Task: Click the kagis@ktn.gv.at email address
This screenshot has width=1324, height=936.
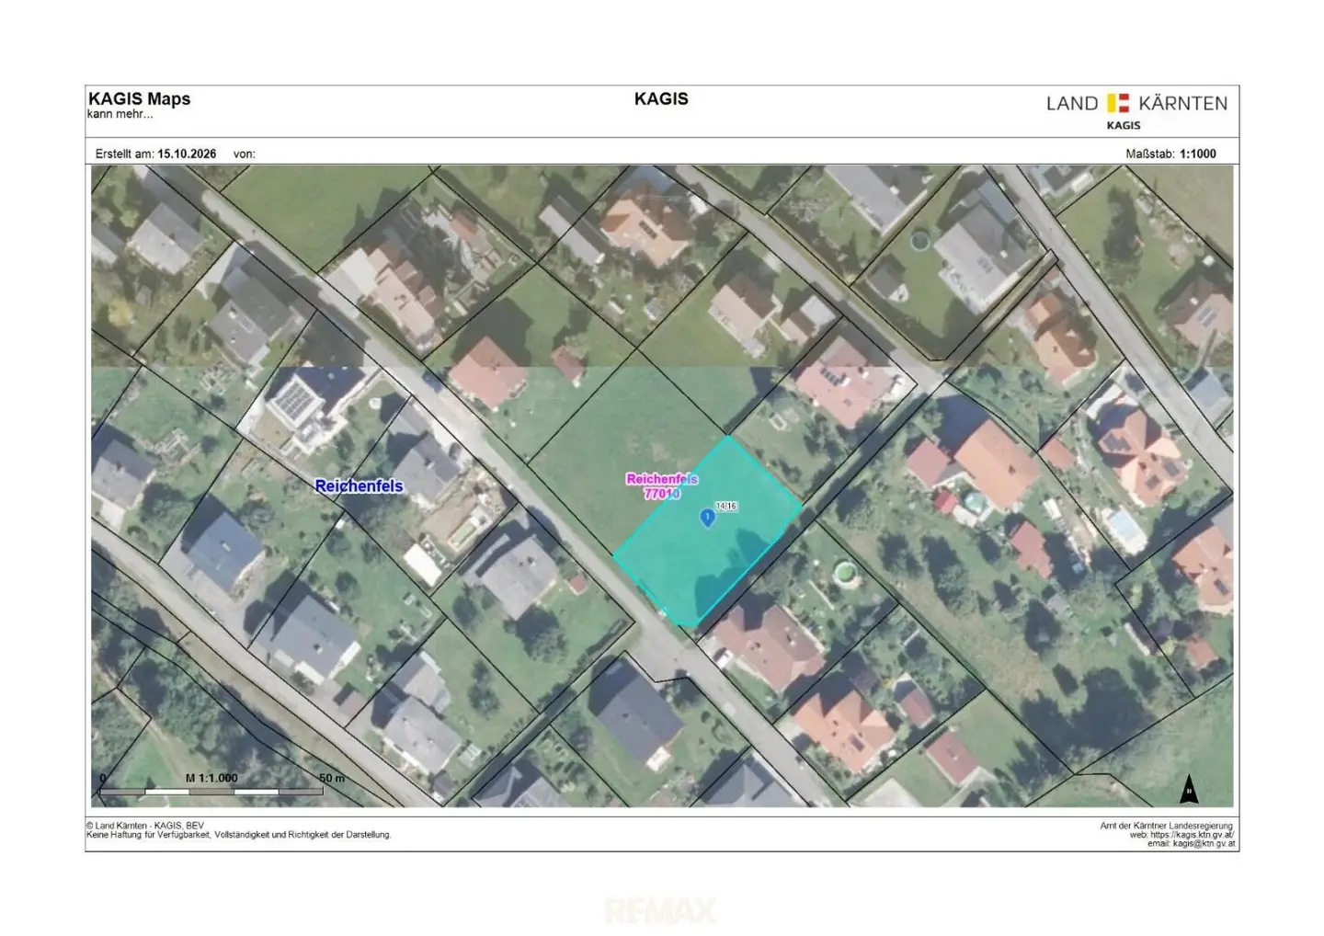Action: click(1204, 843)
